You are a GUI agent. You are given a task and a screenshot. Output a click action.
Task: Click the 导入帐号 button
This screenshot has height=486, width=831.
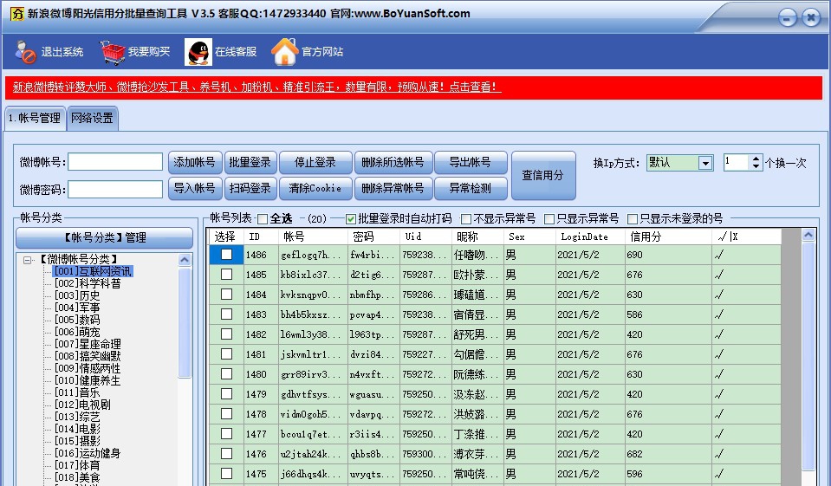[194, 188]
